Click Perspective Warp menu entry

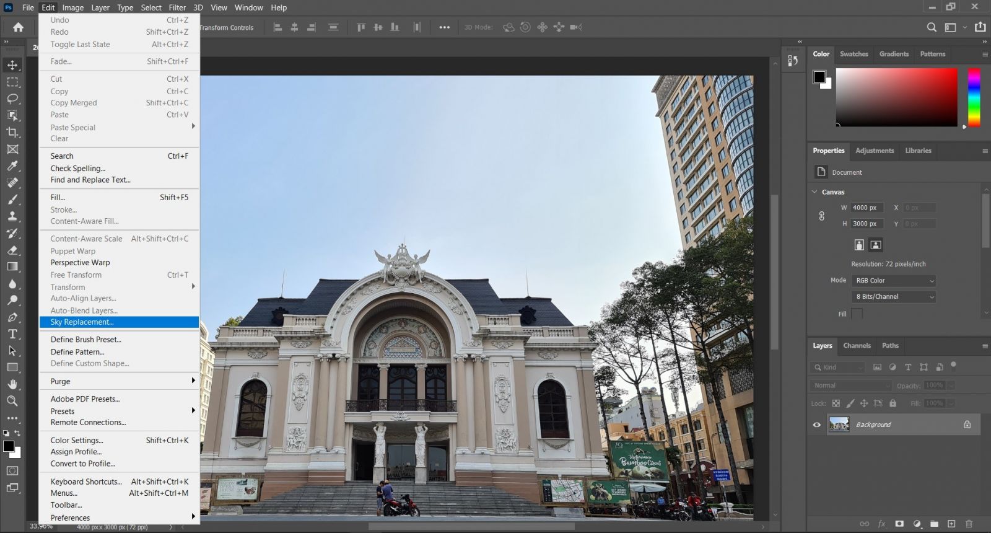80,263
